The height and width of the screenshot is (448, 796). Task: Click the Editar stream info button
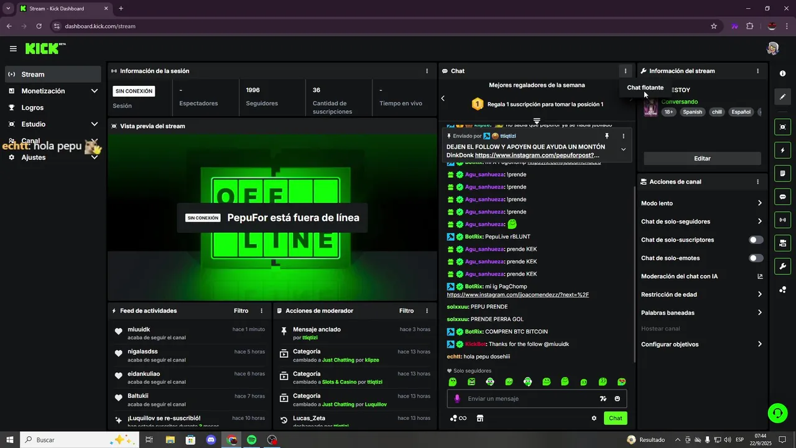coord(702,159)
